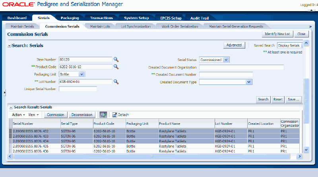The height and width of the screenshot is (177, 318).
Task: Open Maintain Serial Generation Requests subtab
Action: tap(236, 26)
